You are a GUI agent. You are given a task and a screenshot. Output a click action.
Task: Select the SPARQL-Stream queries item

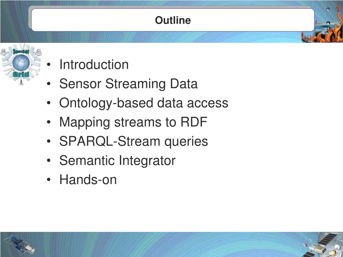(133, 141)
